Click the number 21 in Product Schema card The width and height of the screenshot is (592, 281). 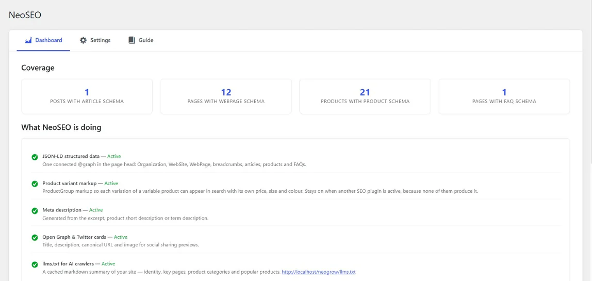pyautogui.click(x=365, y=92)
